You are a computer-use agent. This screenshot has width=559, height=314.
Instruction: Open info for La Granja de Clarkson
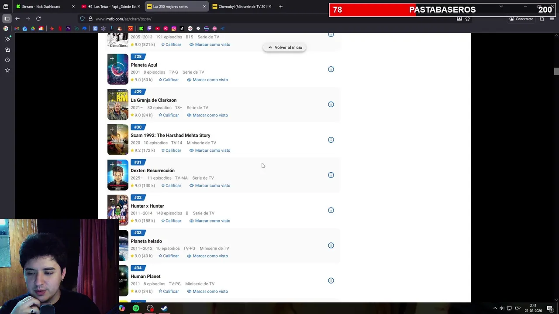click(331, 105)
